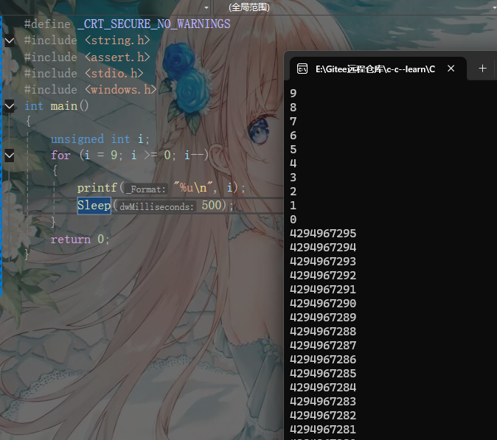Image resolution: width=497 pixels, height=440 pixels.
Task: Close the console tab
Action: (451, 69)
